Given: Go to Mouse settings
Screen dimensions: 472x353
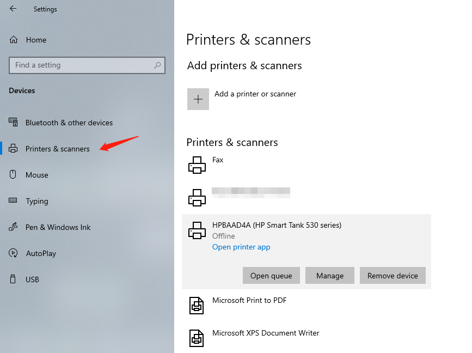Looking at the screenshot, I should pyautogui.click(x=36, y=175).
